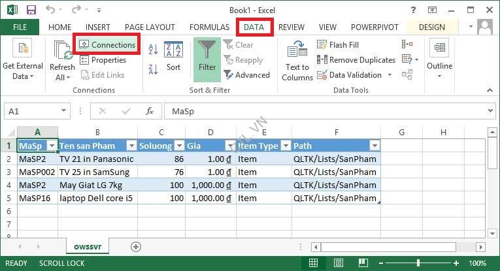This screenshot has width=500, height=271.
Task: Select the entire sheet corner button
Action: [x=10, y=132]
